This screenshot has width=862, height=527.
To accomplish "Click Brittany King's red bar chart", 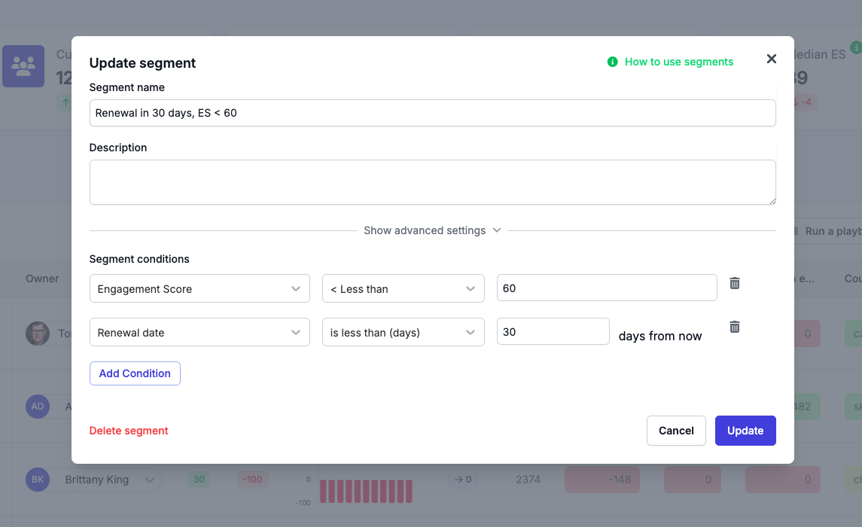I will pyautogui.click(x=365, y=489).
